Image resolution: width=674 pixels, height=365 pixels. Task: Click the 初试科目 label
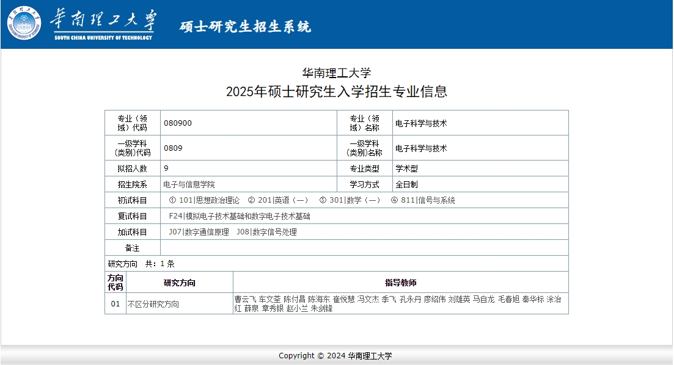coord(133,200)
